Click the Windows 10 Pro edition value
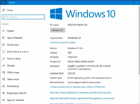Screen dimensions: 140x104 point(75,48)
